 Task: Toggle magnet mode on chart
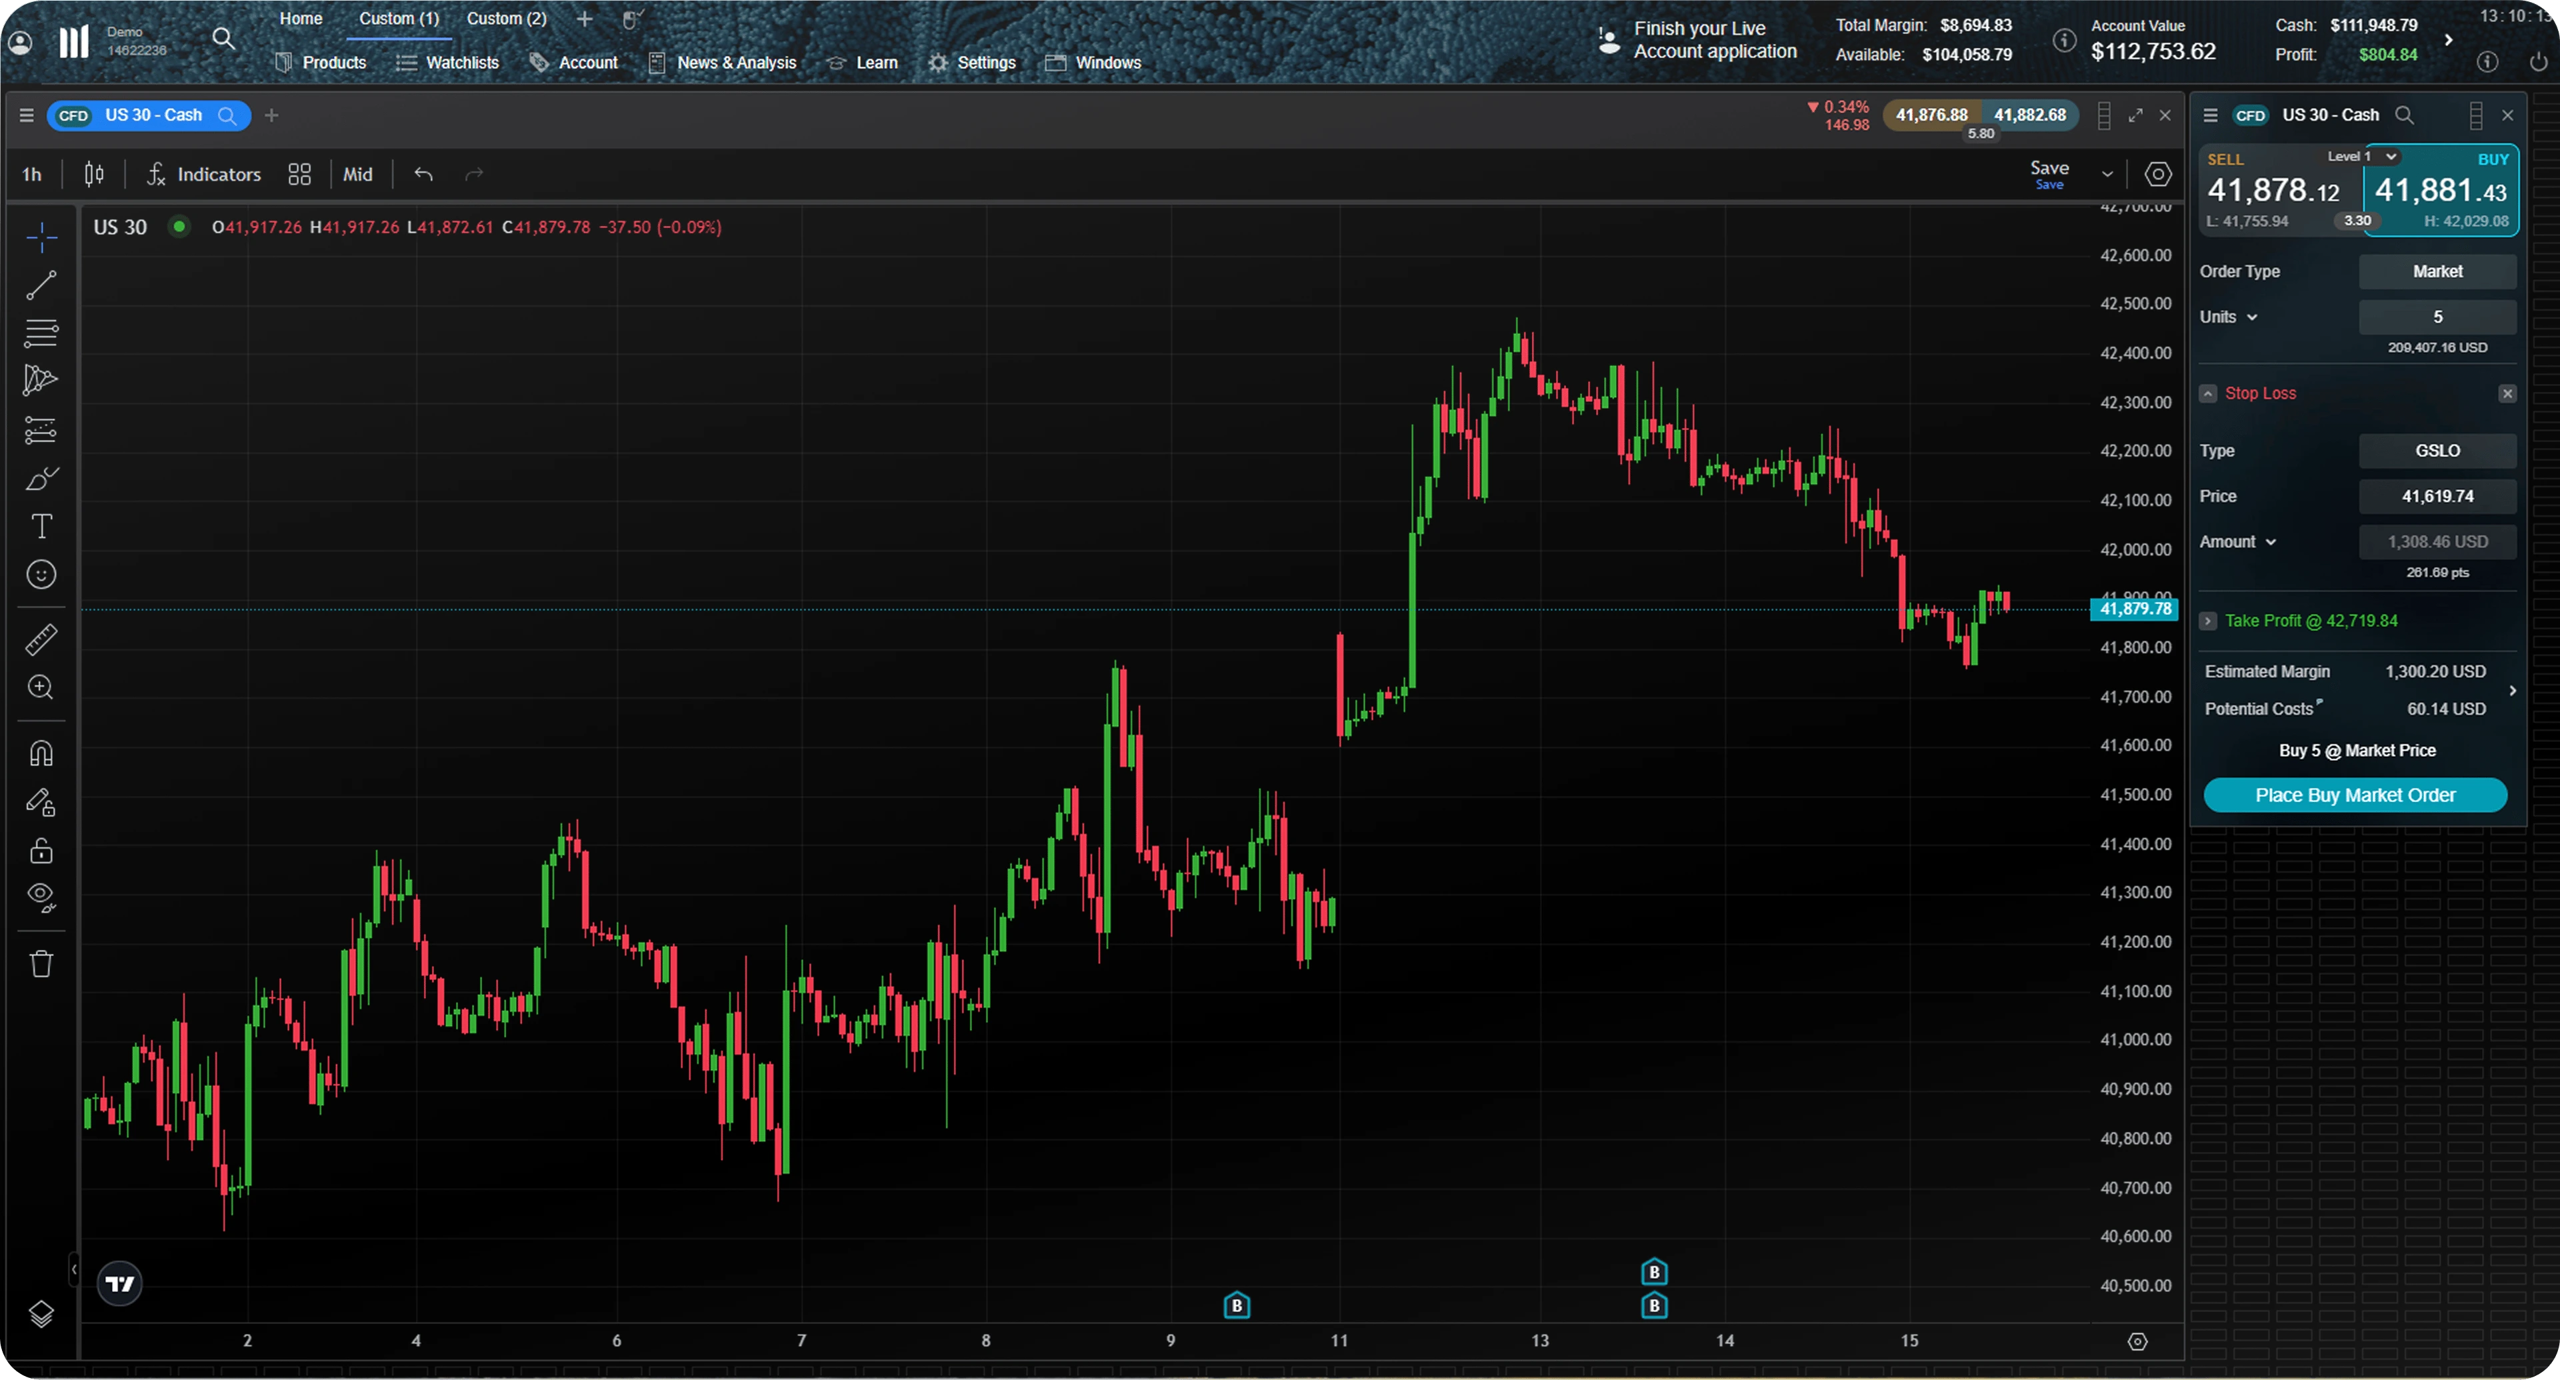click(41, 753)
